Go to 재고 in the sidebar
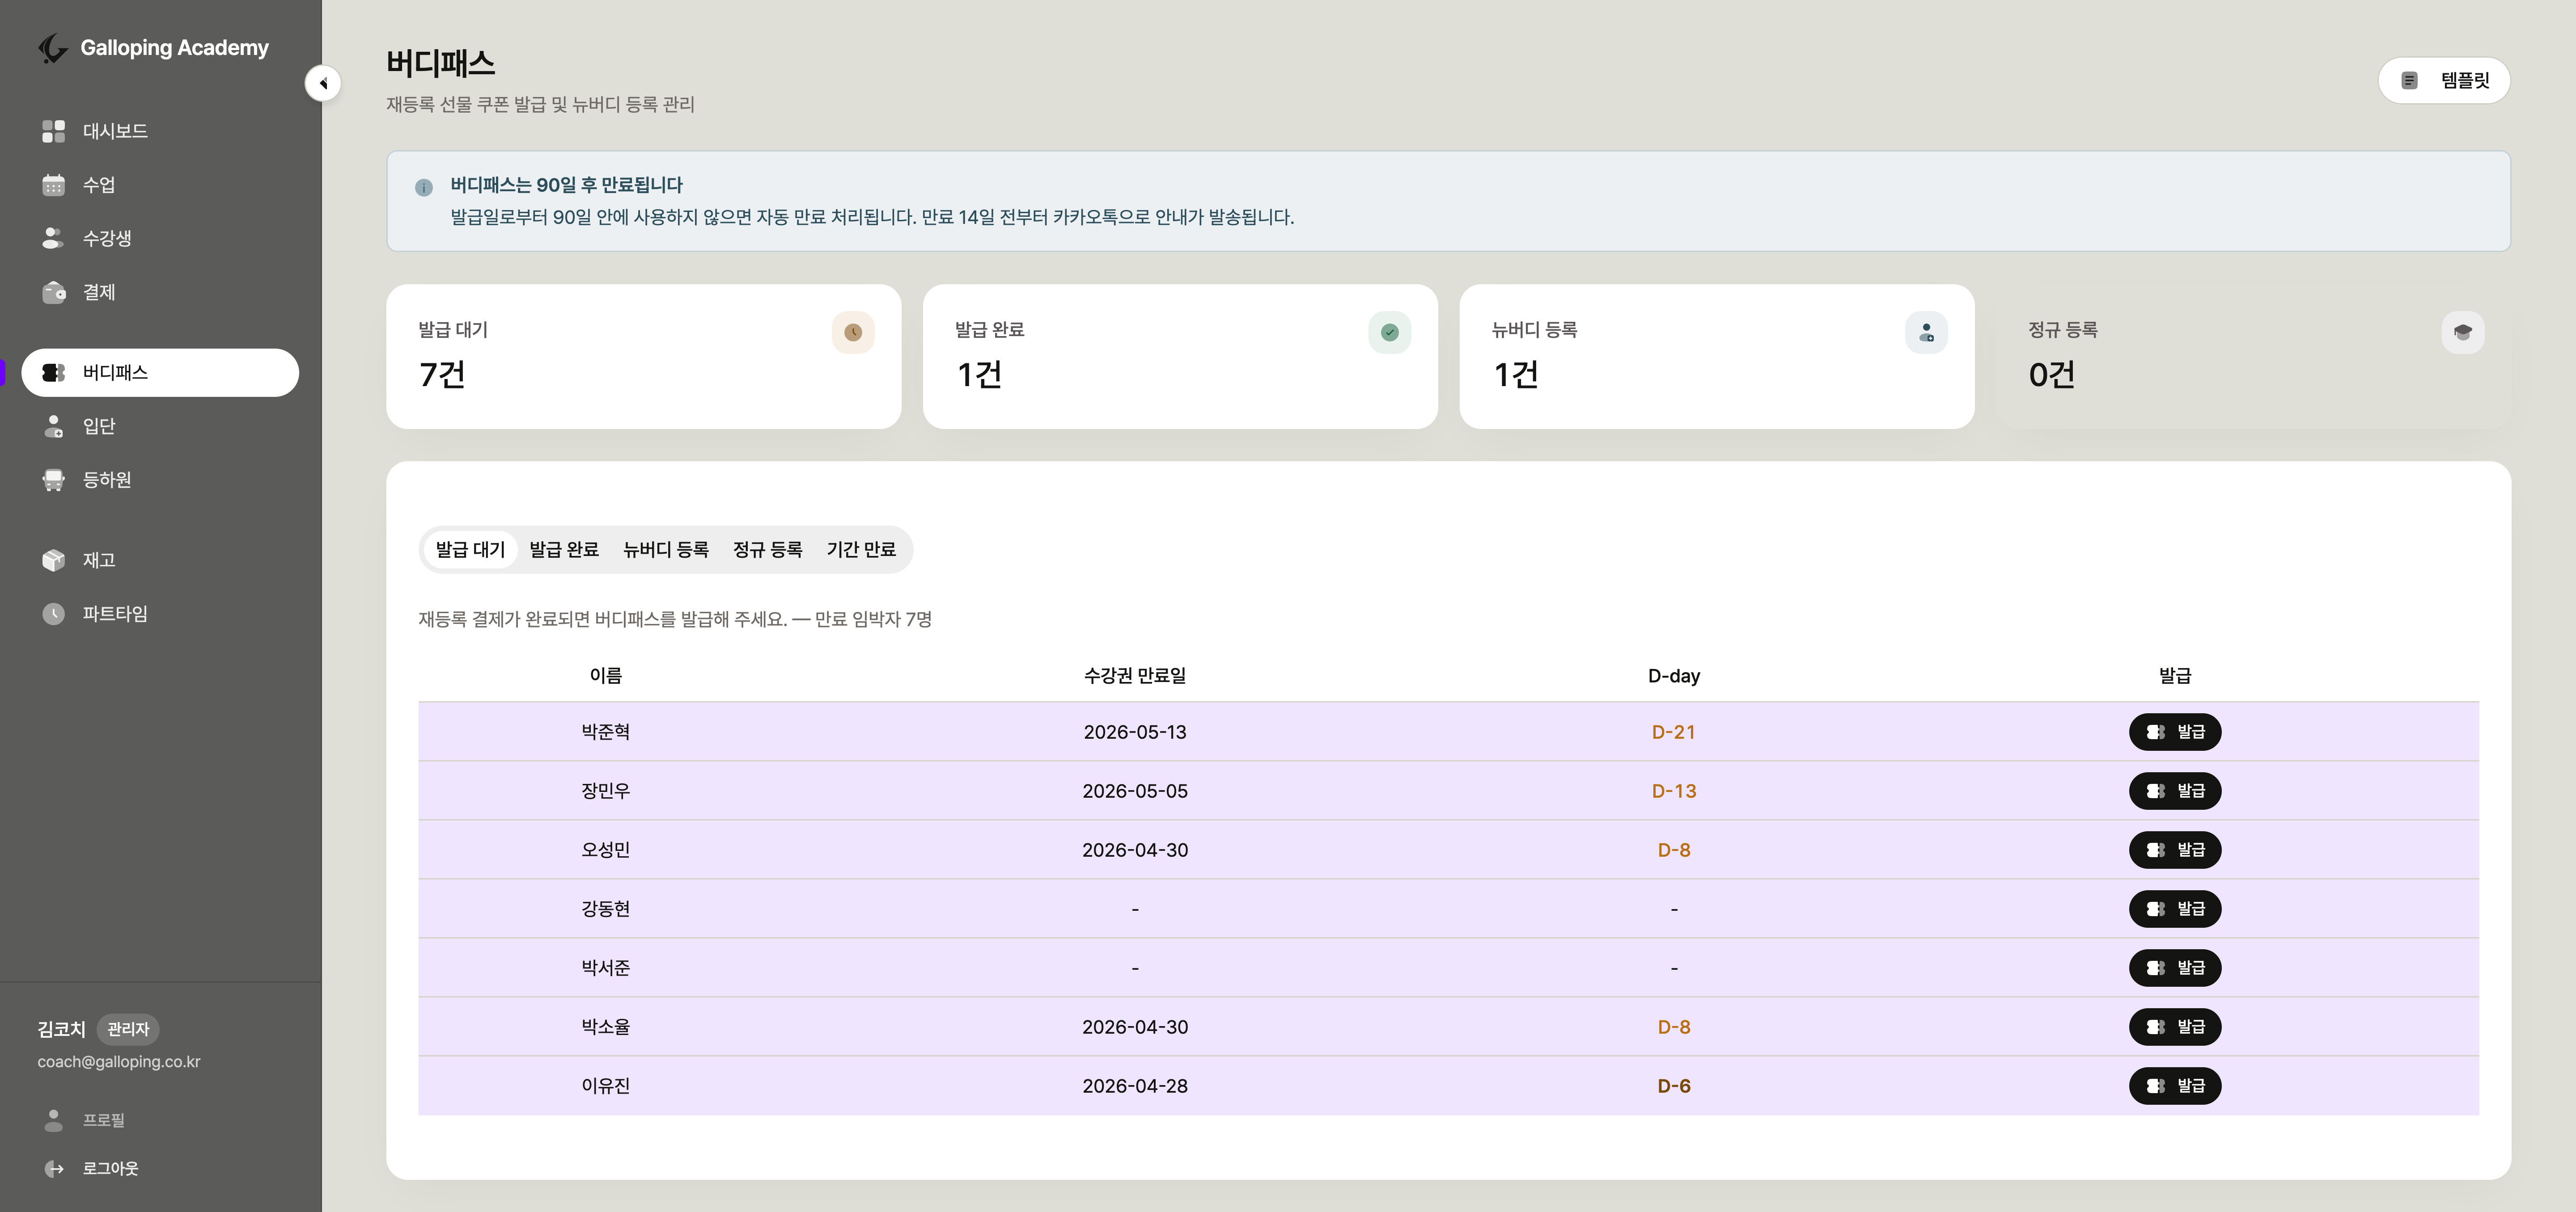The width and height of the screenshot is (2576, 1212). 160,560
